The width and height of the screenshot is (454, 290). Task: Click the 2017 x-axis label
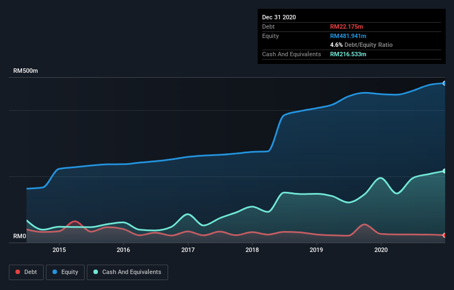[188, 250]
